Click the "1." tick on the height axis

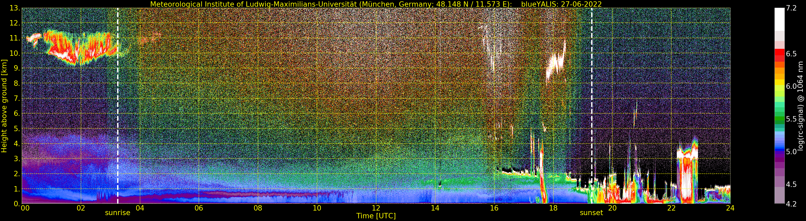pyautogui.click(x=17, y=189)
